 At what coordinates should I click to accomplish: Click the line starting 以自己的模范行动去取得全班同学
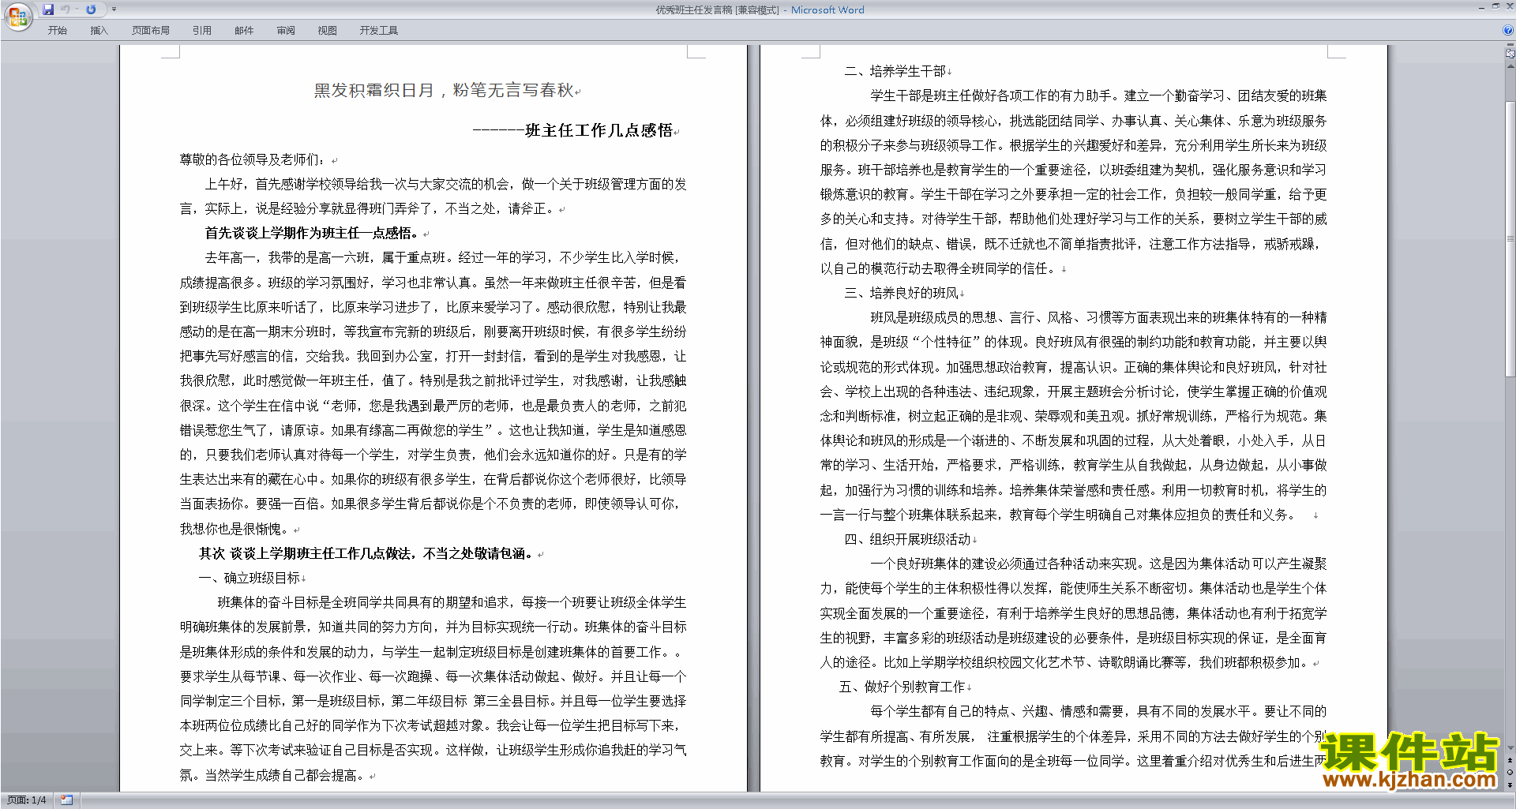[940, 268]
